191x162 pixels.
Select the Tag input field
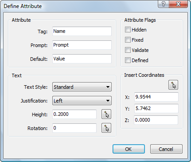(x=82, y=31)
